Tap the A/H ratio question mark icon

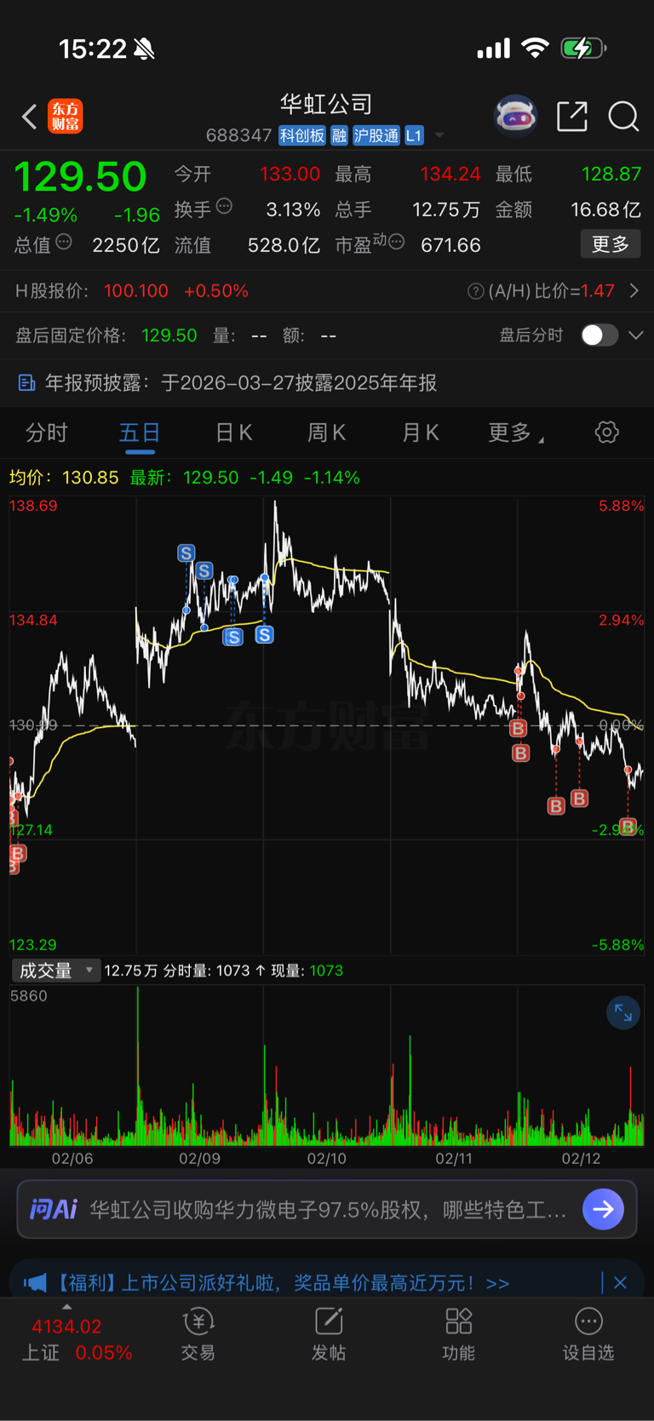(476, 292)
